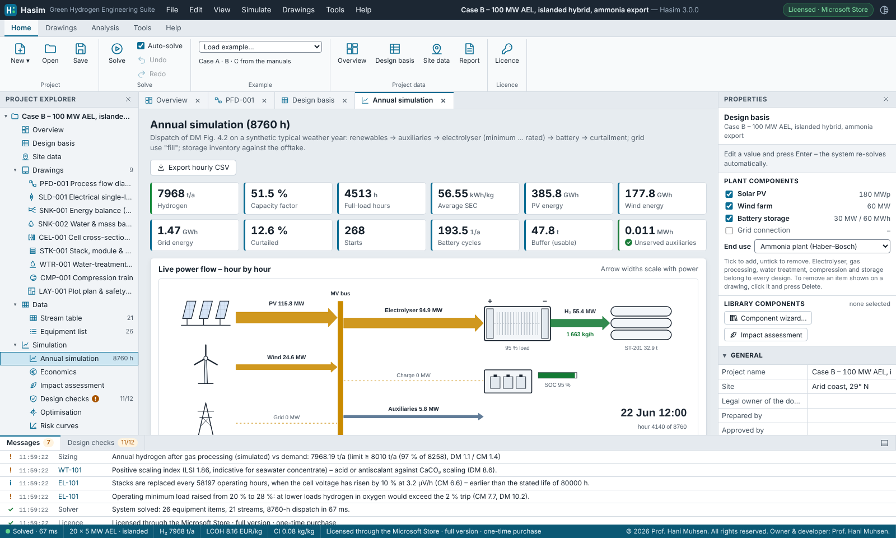
Task: Close the Project Explorer panel
Action: [128, 99]
